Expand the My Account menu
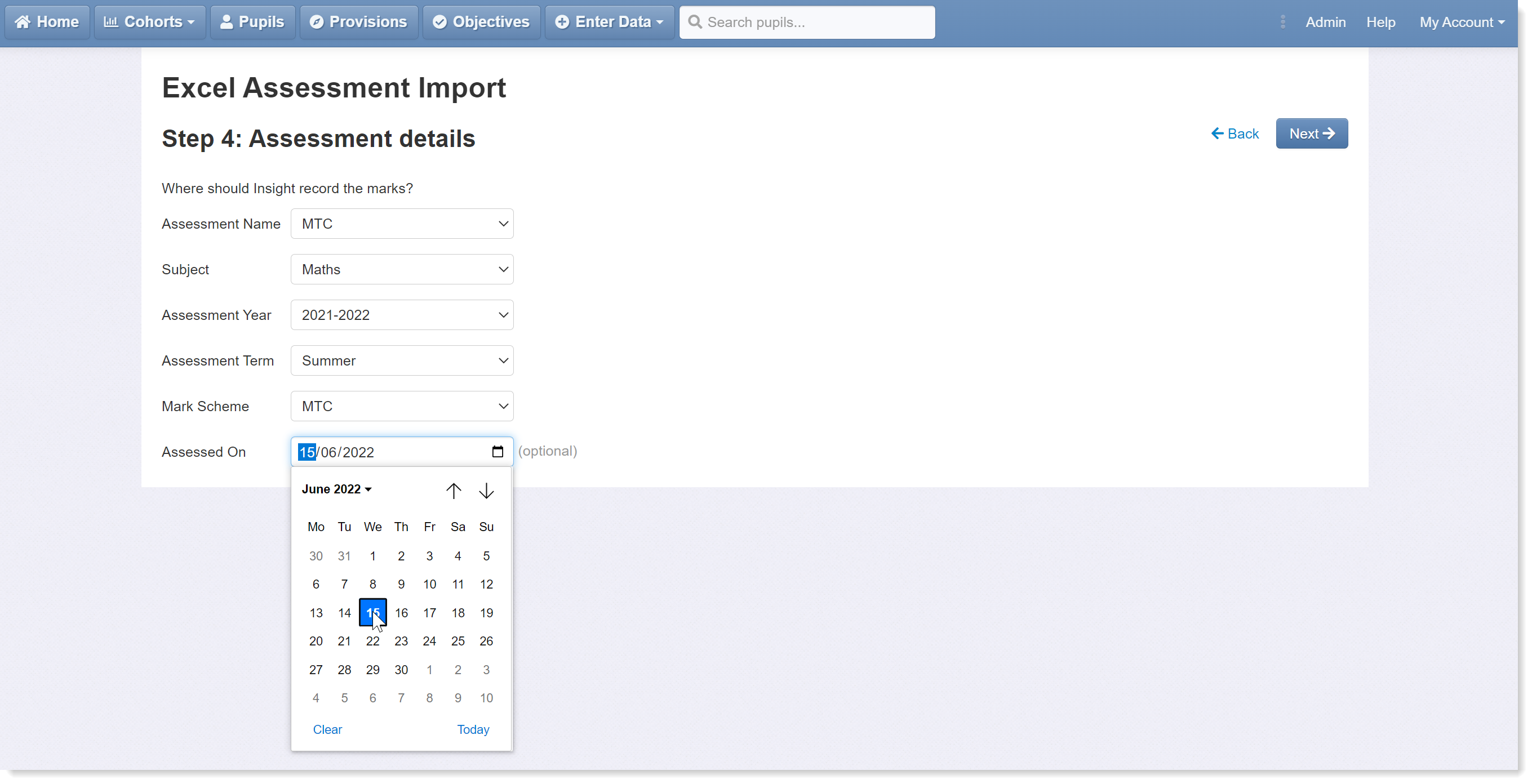1532x784 pixels. (x=1462, y=22)
